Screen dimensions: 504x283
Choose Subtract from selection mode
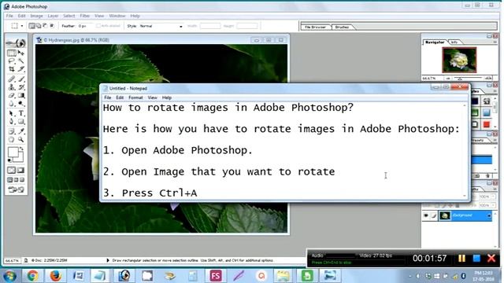(x=45, y=26)
